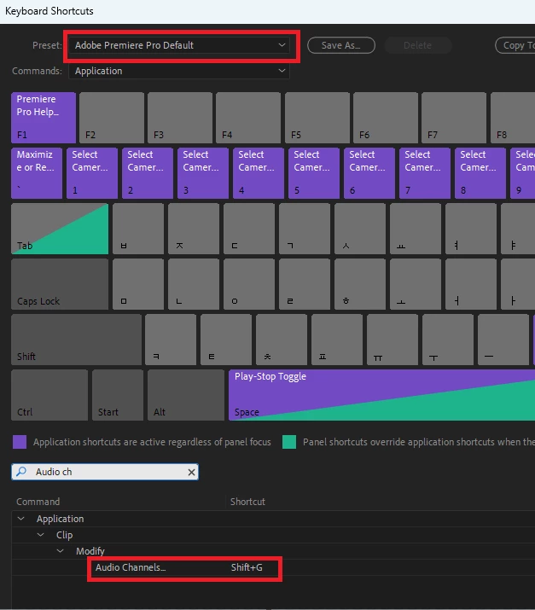
Task: Click the Select Camera 5 key
Action: tap(314, 173)
